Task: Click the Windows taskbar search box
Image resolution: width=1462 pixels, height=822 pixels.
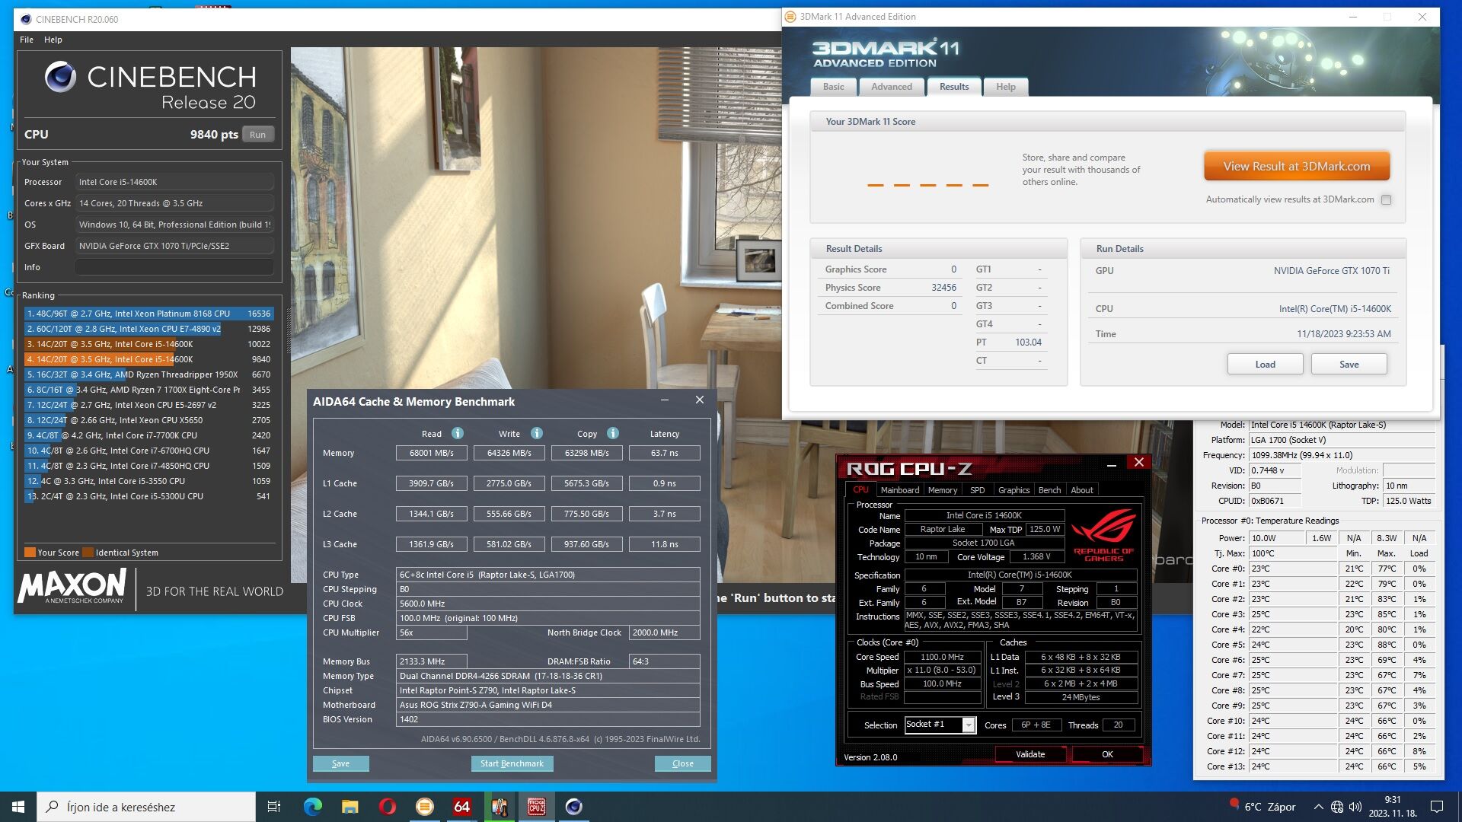Action: point(146,807)
